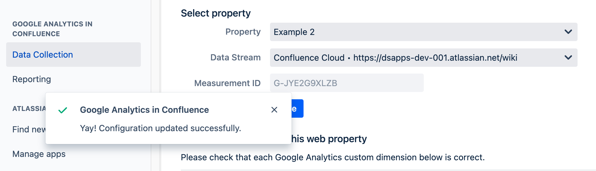This screenshot has height=171, width=596.
Task: Open the Data Collection sidebar page
Action: coord(43,55)
